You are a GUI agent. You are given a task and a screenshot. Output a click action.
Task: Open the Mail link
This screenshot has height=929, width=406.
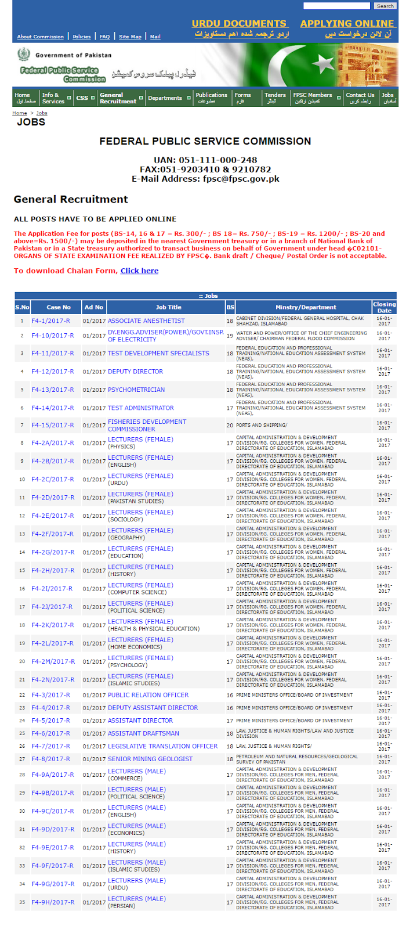[155, 37]
